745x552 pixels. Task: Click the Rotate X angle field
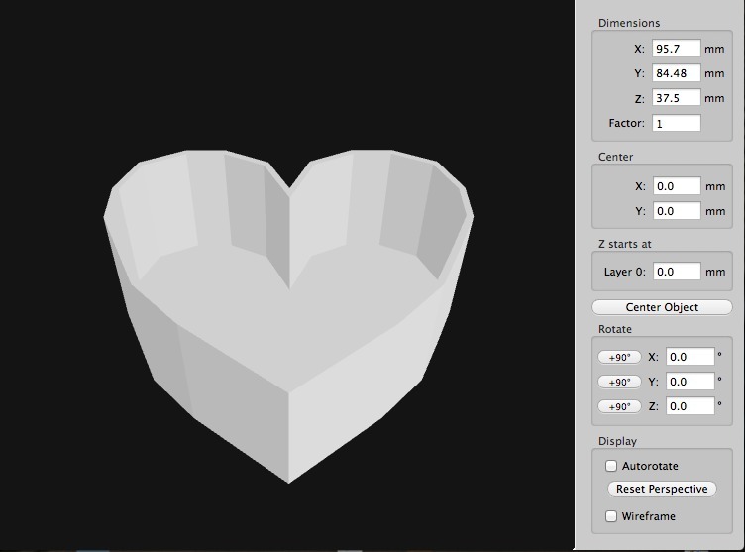[x=690, y=357]
